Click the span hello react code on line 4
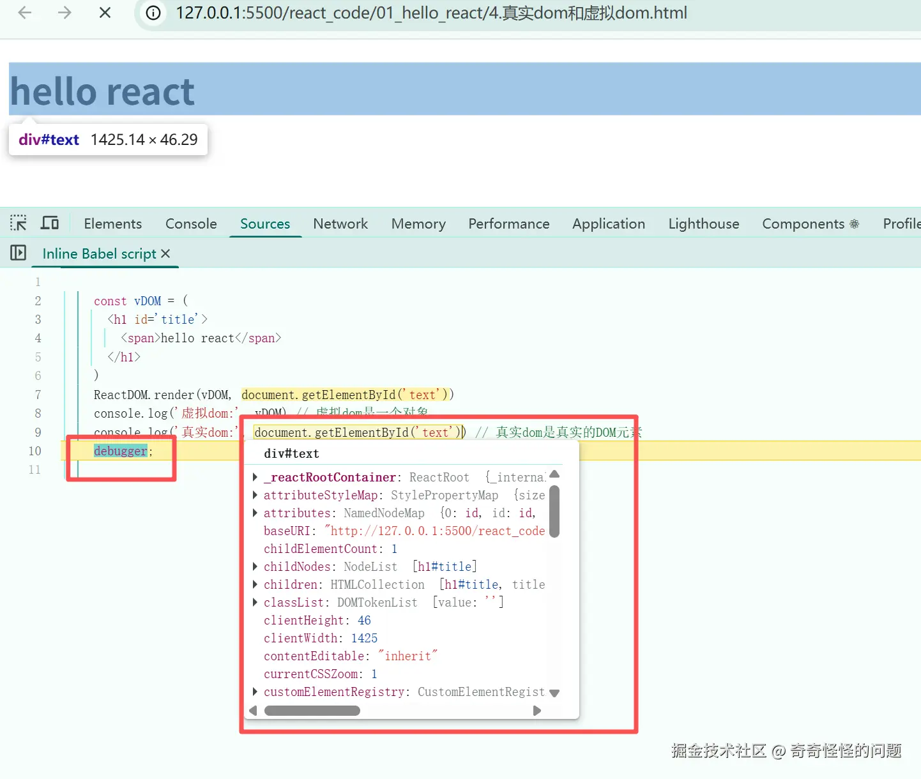Image resolution: width=921 pixels, height=779 pixels. (201, 338)
